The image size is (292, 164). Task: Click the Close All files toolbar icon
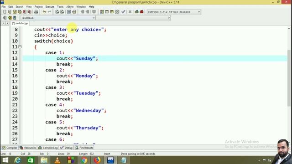pos(29,12)
